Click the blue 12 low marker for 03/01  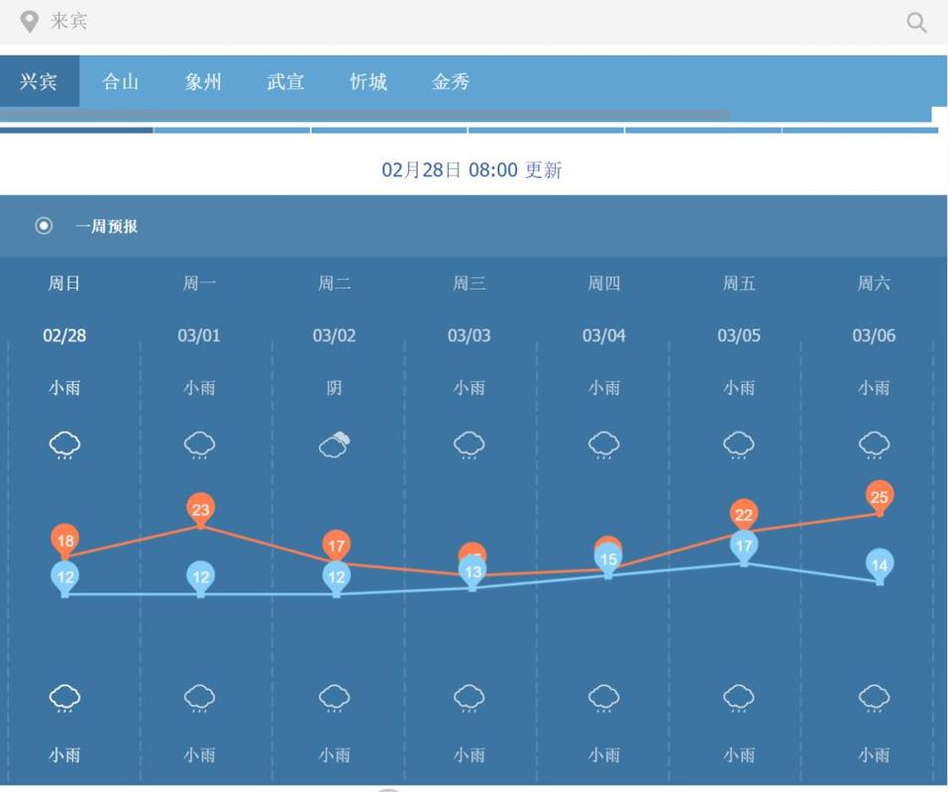(x=201, y=577)
